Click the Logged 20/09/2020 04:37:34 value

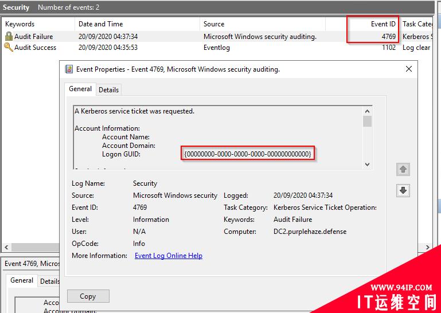coord(303,195)
